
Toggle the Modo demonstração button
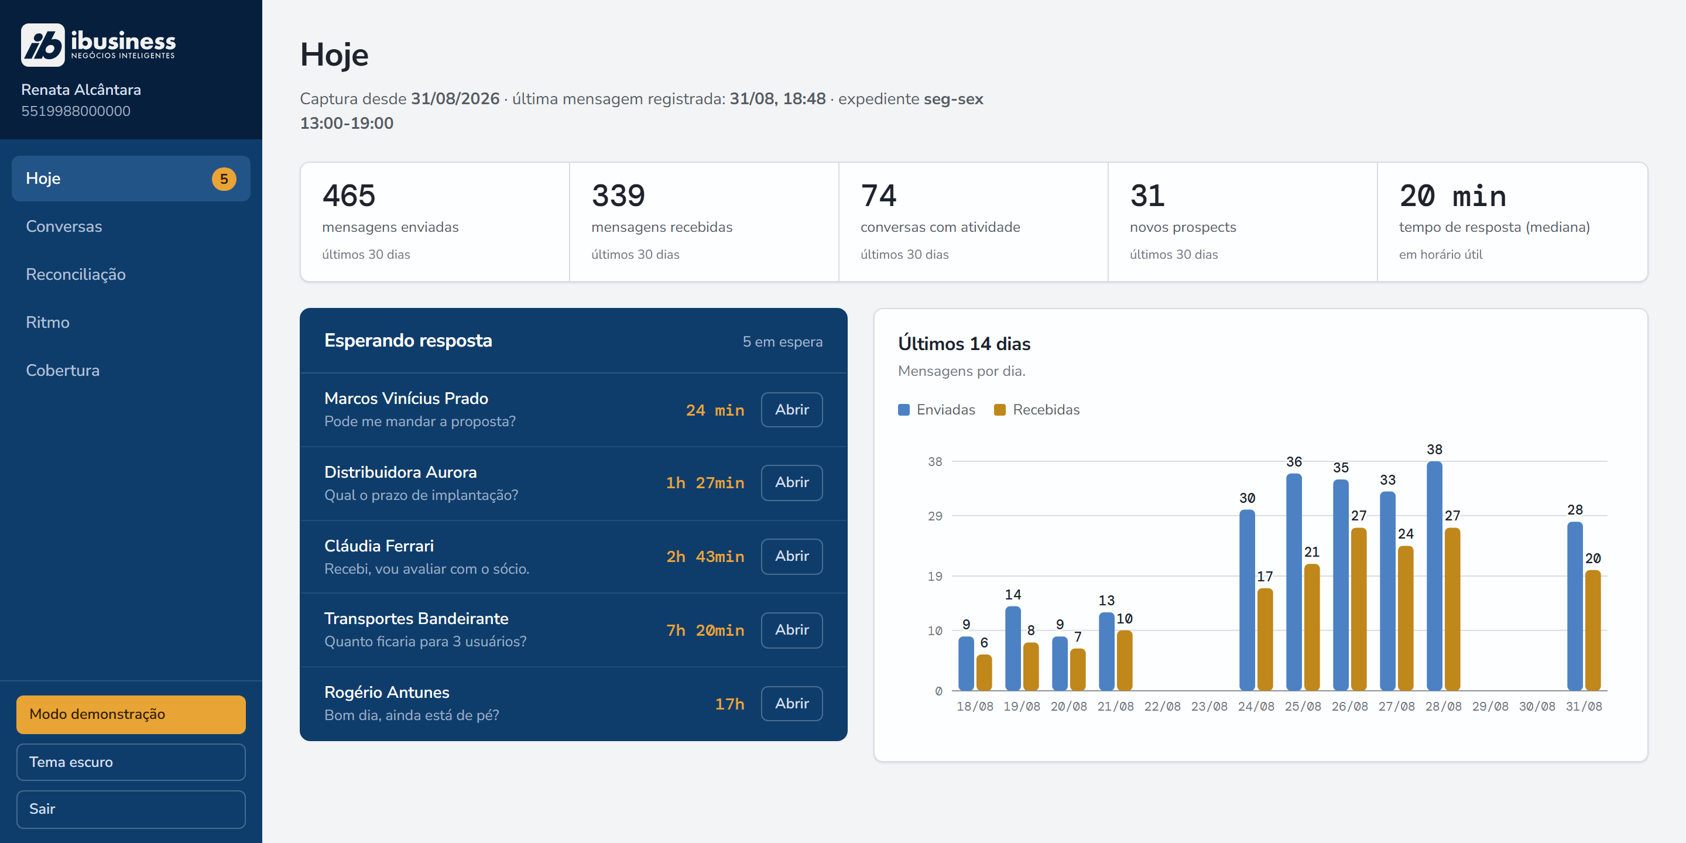[x=131, y=714]
